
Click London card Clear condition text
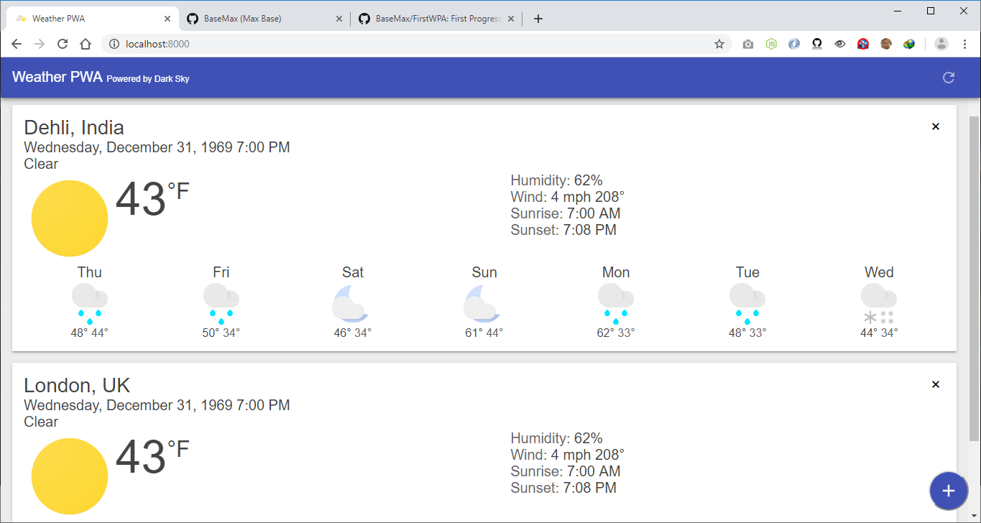point(41,422)
